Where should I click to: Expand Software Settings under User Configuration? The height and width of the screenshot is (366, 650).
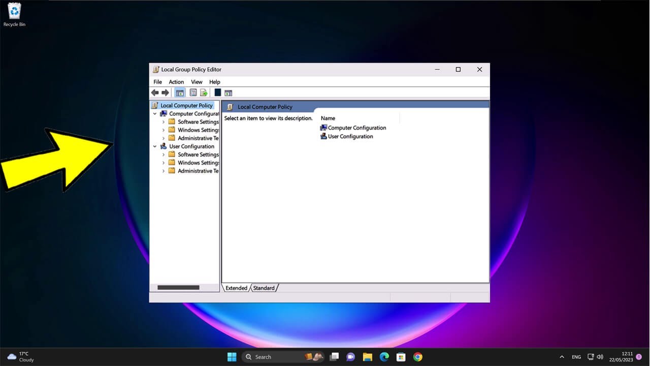[163, 155]
